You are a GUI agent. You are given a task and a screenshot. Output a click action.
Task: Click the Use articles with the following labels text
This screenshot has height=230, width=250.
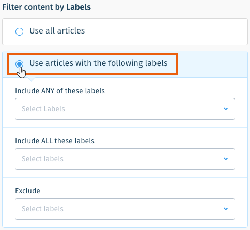99,63
